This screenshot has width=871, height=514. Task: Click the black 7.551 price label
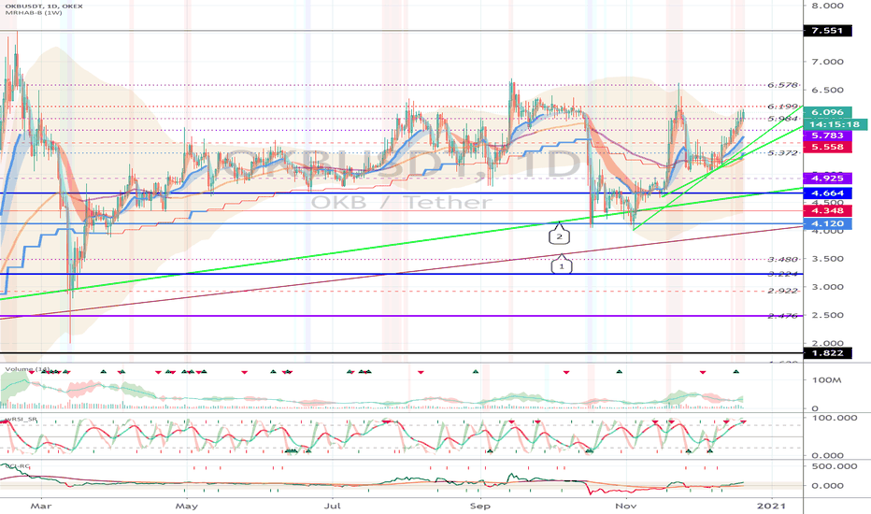pos(828,31)
